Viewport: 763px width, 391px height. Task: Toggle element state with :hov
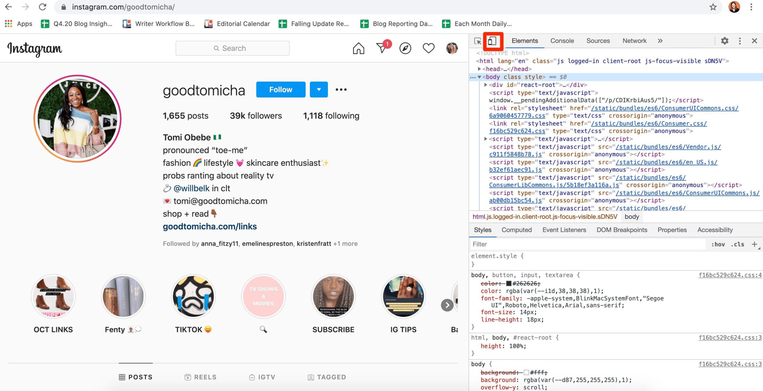(718, 244)
